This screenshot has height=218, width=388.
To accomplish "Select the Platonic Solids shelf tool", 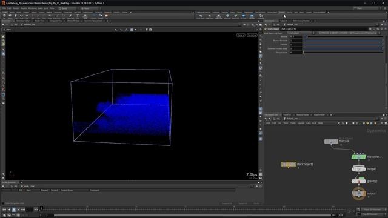I will click(x=85, y=16).
